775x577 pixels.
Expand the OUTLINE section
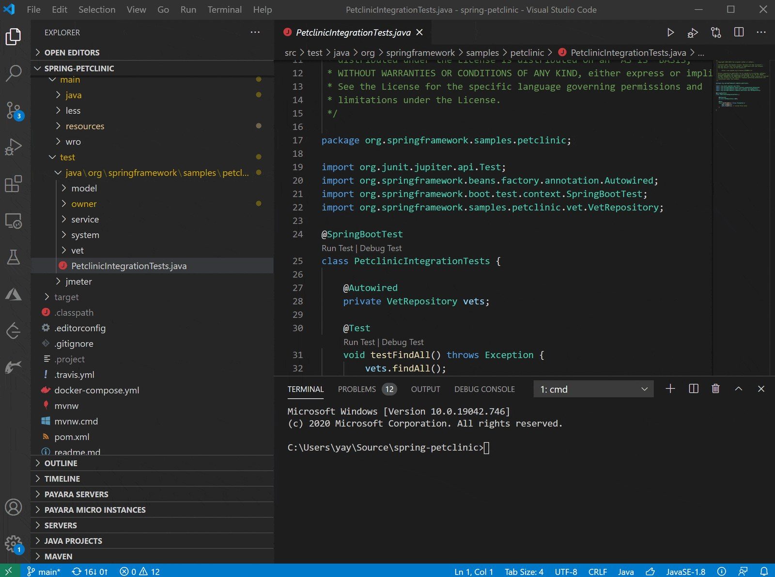(152, 463)
